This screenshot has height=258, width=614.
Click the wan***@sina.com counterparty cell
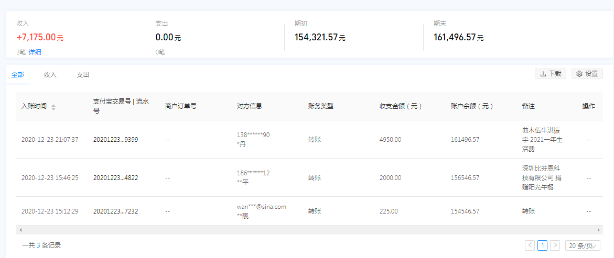(261, 207)
